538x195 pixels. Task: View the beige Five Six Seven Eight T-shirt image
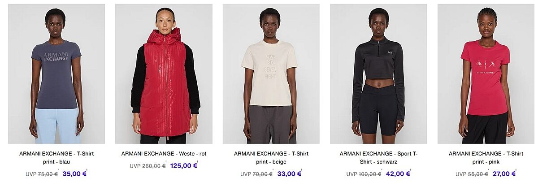(x=271, y=74)
